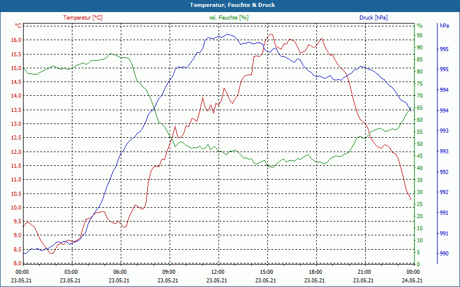
Task: Click the '18:00' time axis label
Action: 315,272
